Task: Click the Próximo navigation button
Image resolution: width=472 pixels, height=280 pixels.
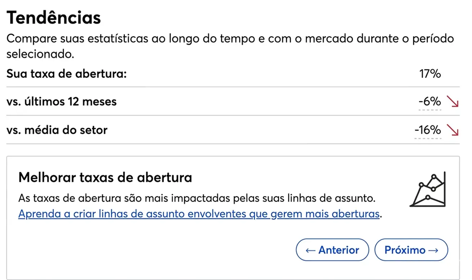Action: [411, 250]
